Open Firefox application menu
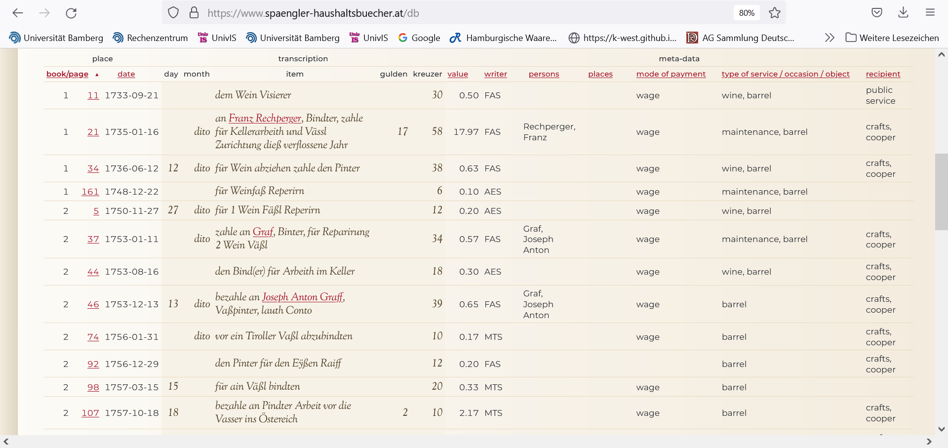 point(930,13)
